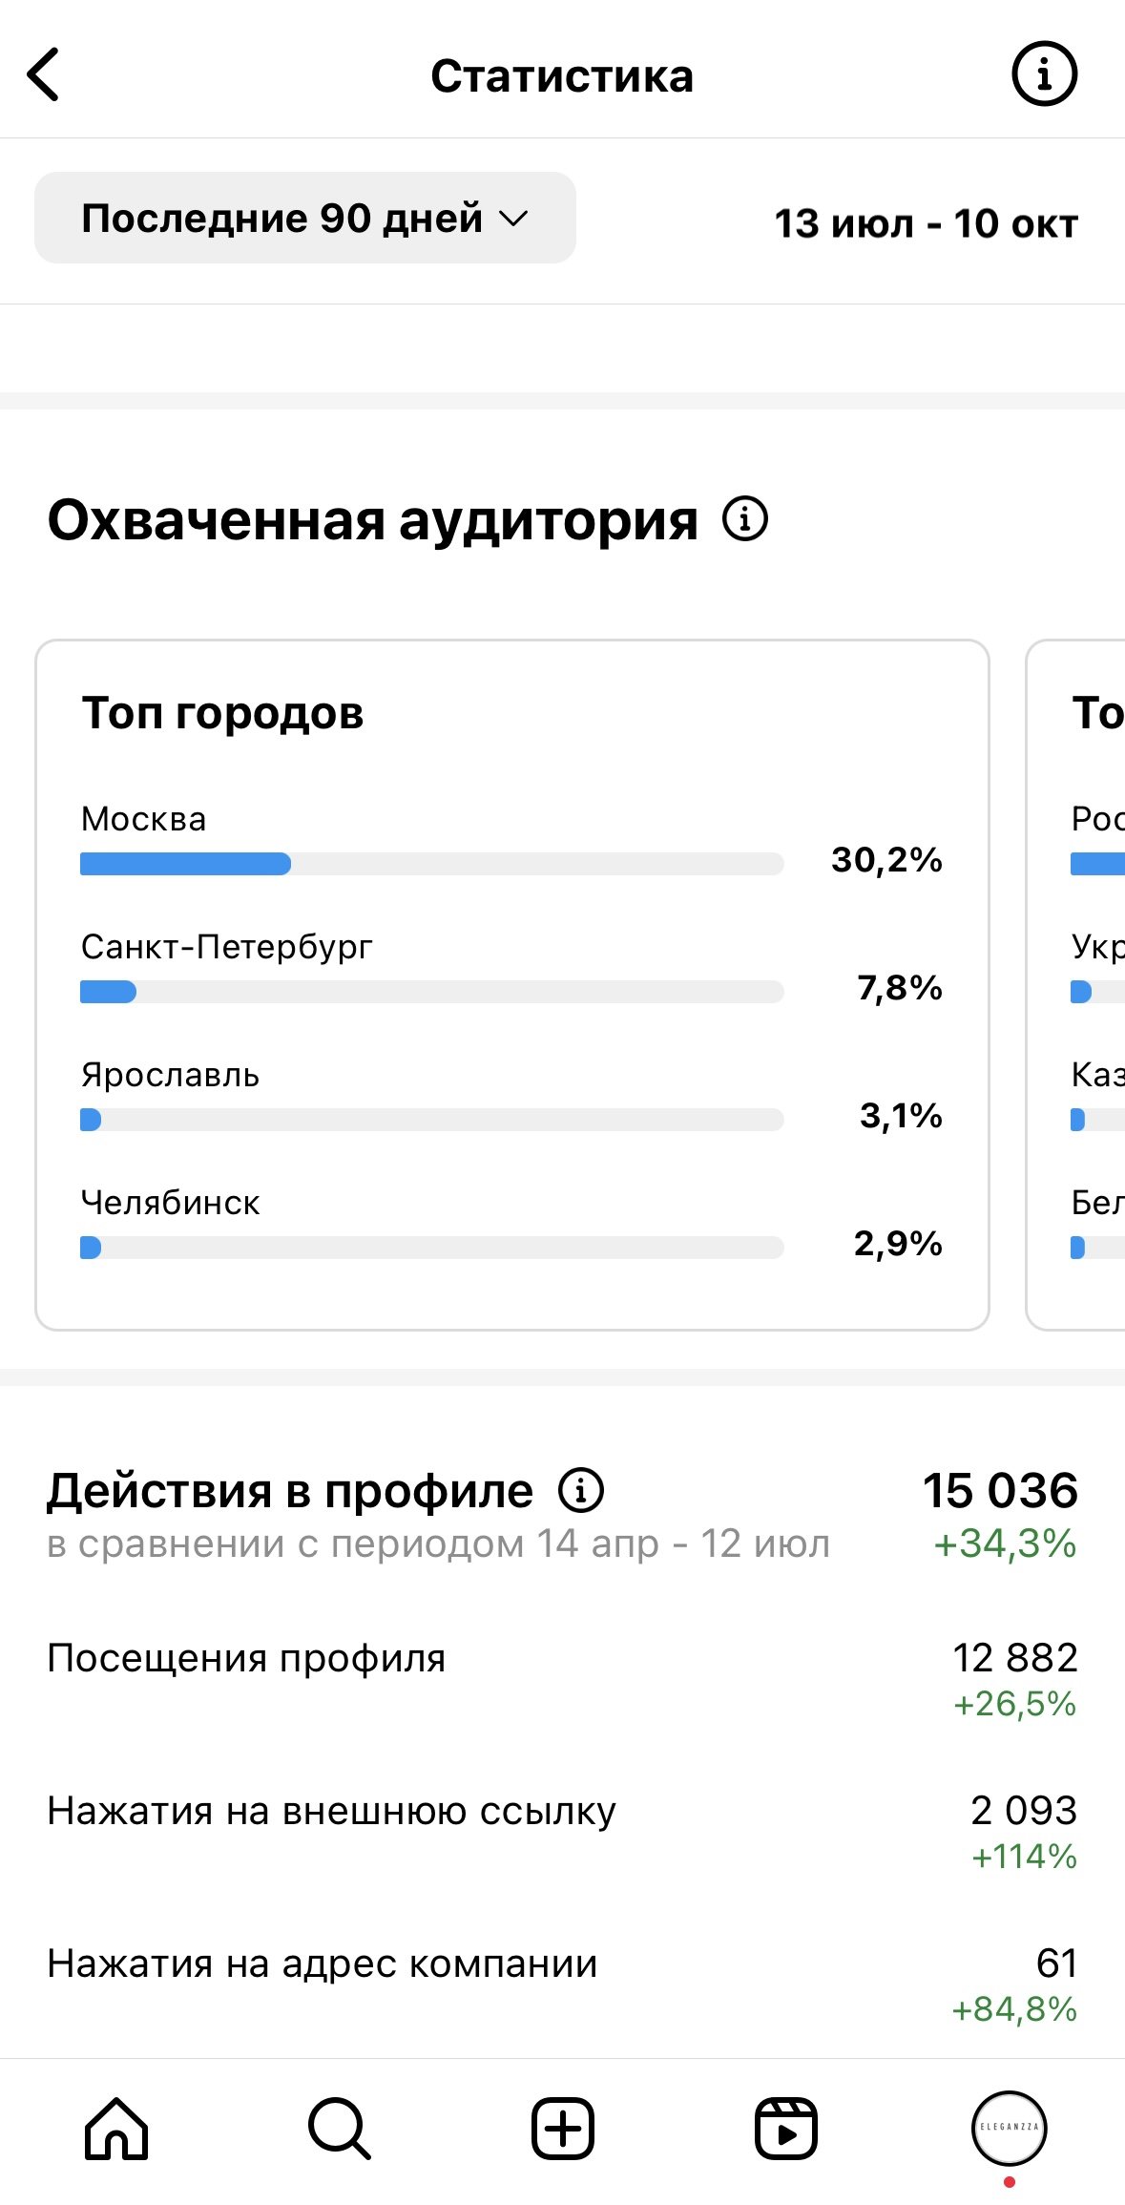Select Нажатия на внешнюю ссылку row
The image size is (1125, 2205).
click(562, 1830)
